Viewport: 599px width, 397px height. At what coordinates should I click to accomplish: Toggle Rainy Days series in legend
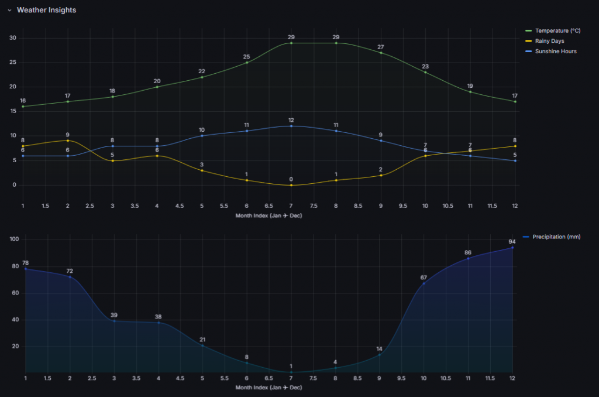[549, 41]
